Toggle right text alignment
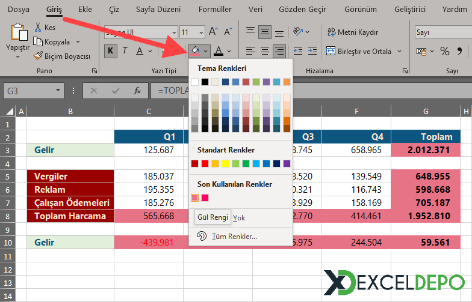 [x=279, y=51]
